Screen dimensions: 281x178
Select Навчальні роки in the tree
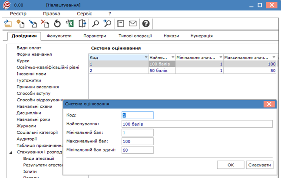tap(33, 120)
